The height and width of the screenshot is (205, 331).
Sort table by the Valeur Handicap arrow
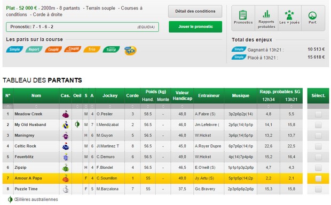coord(182,106)
